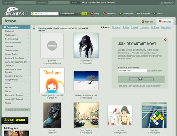Image resolution: width=177 pixels, height=136 pixels.
Task: Close the Join deviantART panel
Action: [165, 40]
